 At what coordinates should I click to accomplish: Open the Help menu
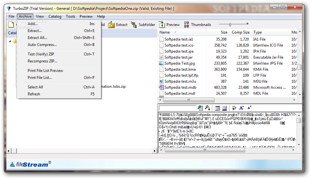pyautogui.click(x=101, y=16)
